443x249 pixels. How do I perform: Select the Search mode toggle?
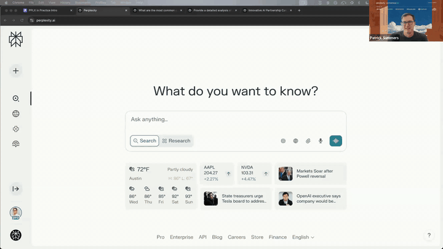click(145, 141)
